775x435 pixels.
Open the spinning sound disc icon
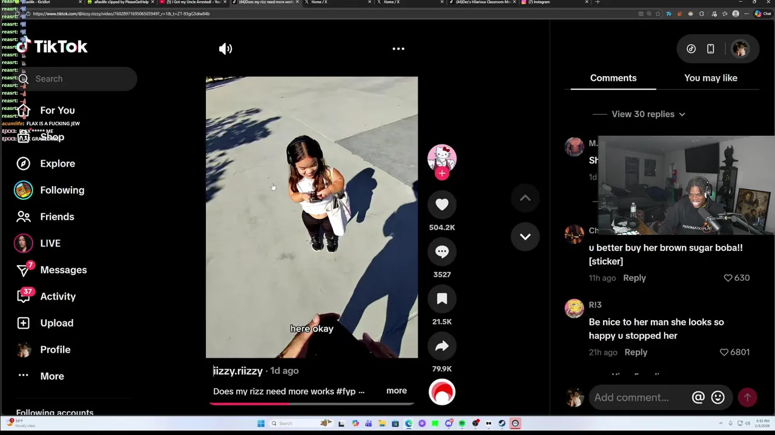tap(442, 393)
